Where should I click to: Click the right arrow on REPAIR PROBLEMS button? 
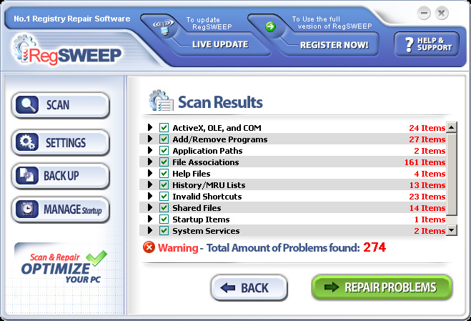332,287
